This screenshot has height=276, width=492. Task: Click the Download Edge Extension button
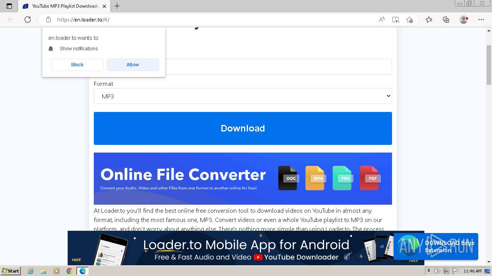click(x=436, y=246)
